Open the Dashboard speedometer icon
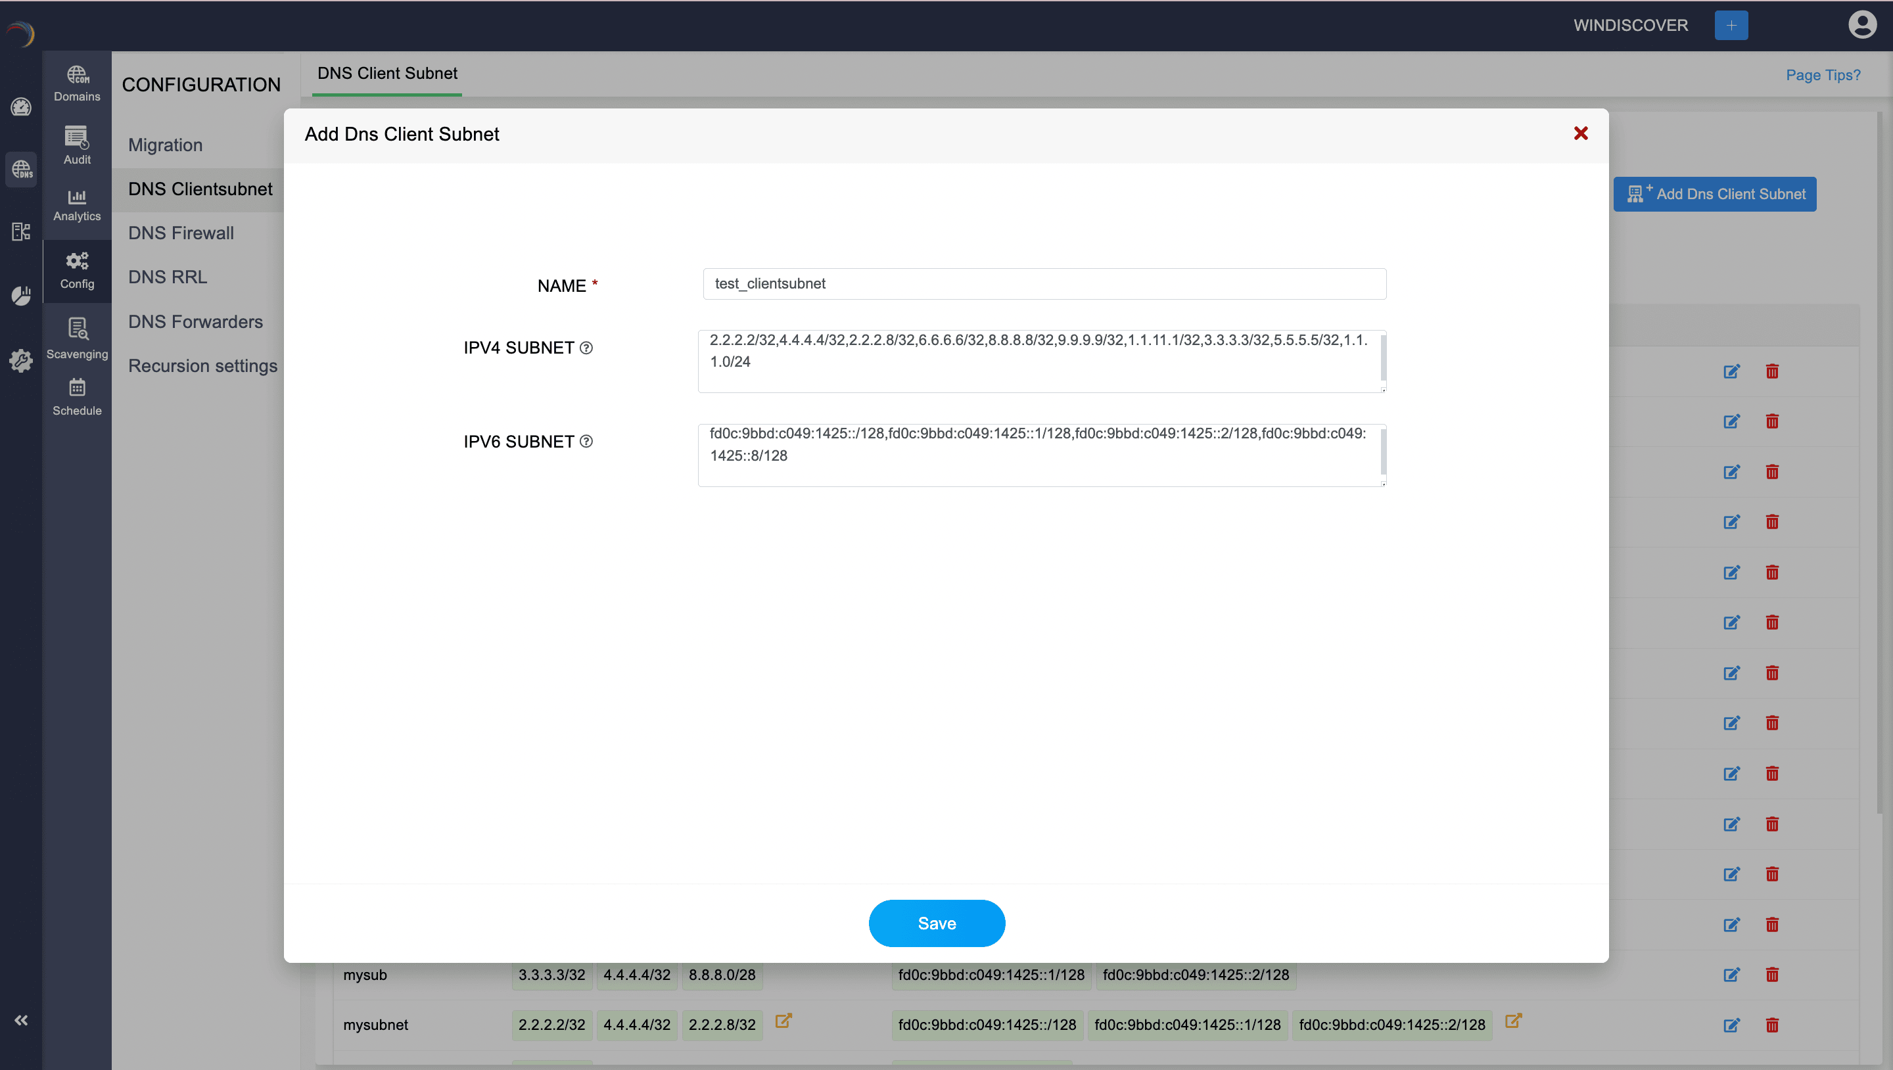The height and width of the screenshot is (1070, 1893). click(21, 107)
